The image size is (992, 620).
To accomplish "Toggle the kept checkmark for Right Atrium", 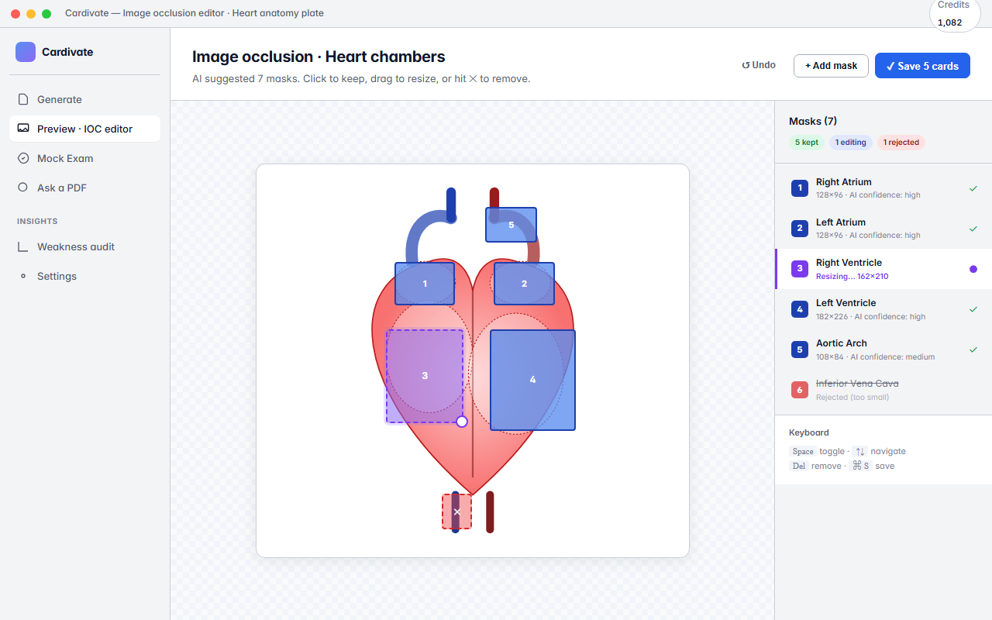I will point(973,188).
